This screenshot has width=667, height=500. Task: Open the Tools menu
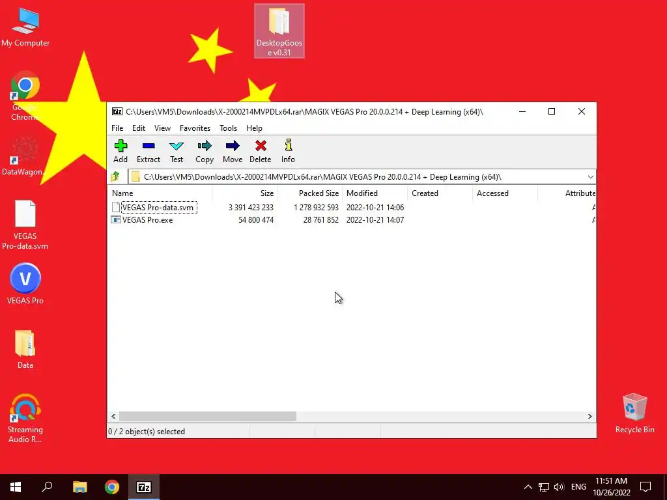click(x=228, y=128)
